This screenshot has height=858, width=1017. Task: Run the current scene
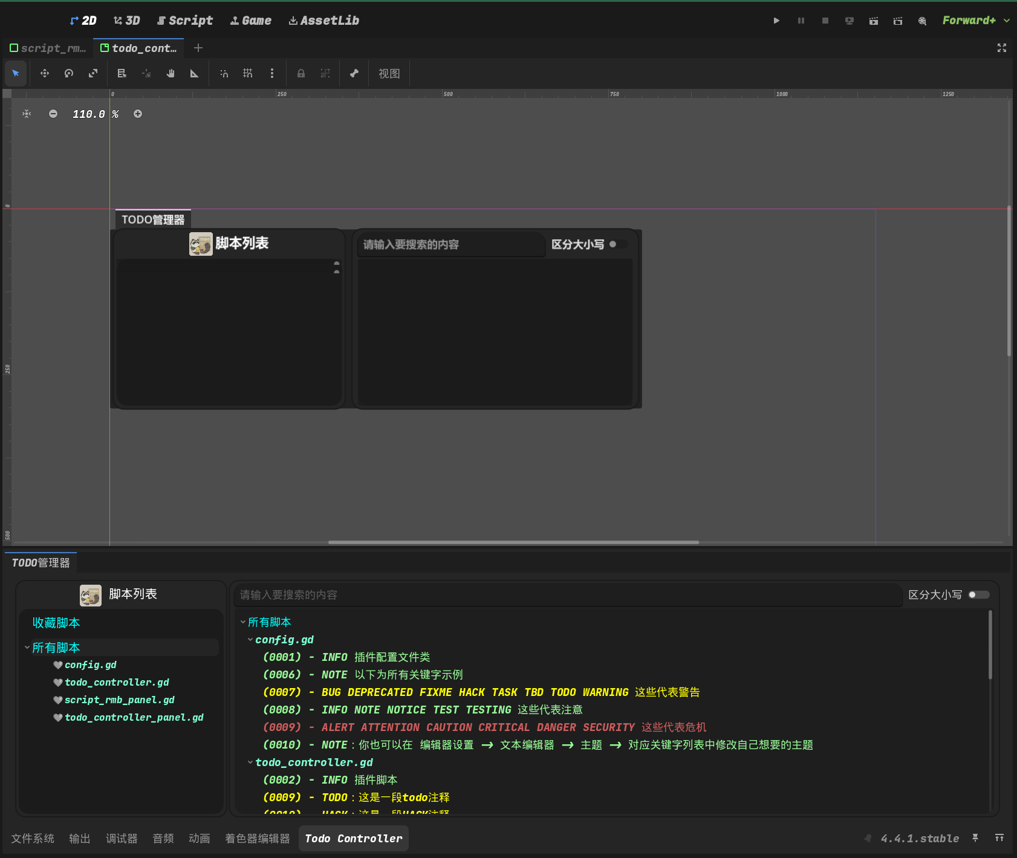(x=874, y=21)
